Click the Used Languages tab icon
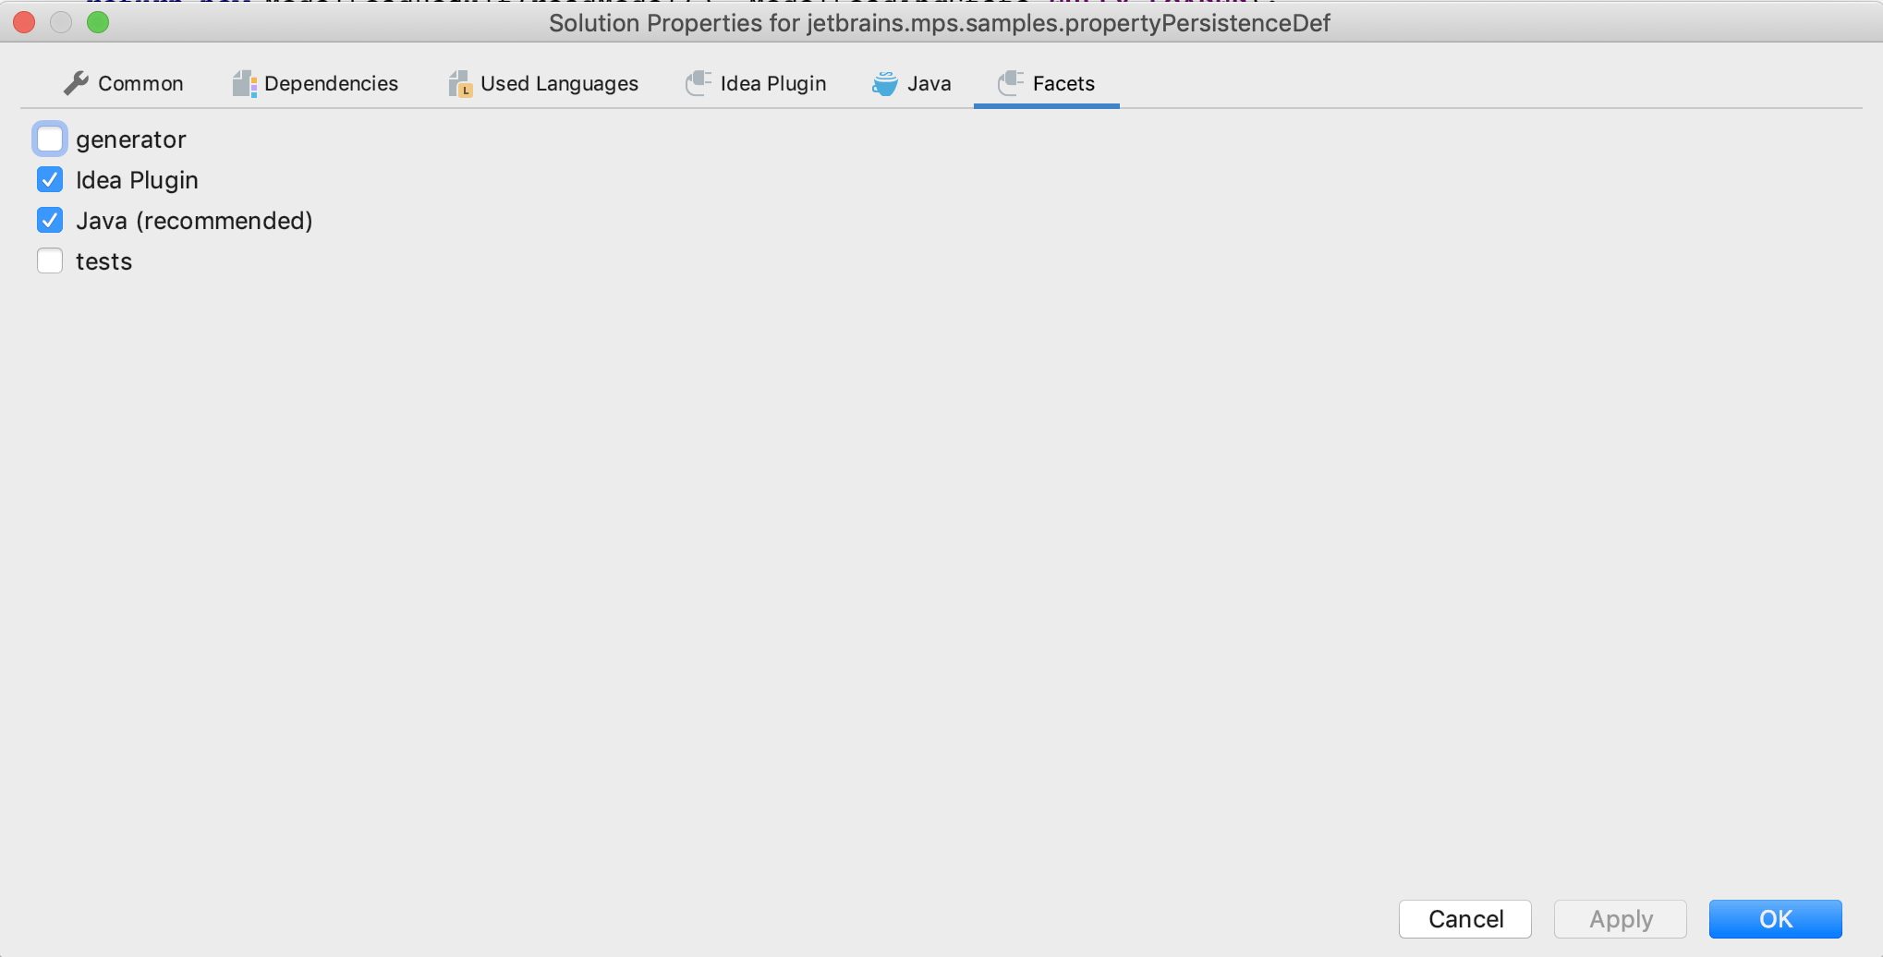Image resolution: width=1883 pixels, height=957 pixels. point(460,84)
